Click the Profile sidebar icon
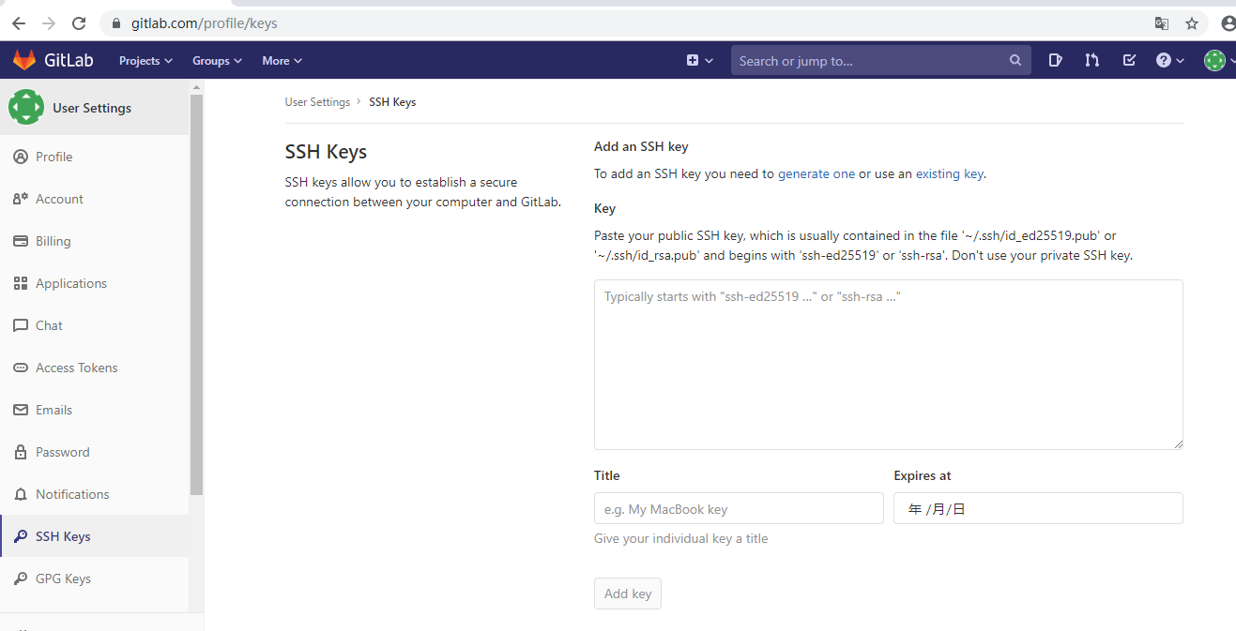 tap(21, 157)
